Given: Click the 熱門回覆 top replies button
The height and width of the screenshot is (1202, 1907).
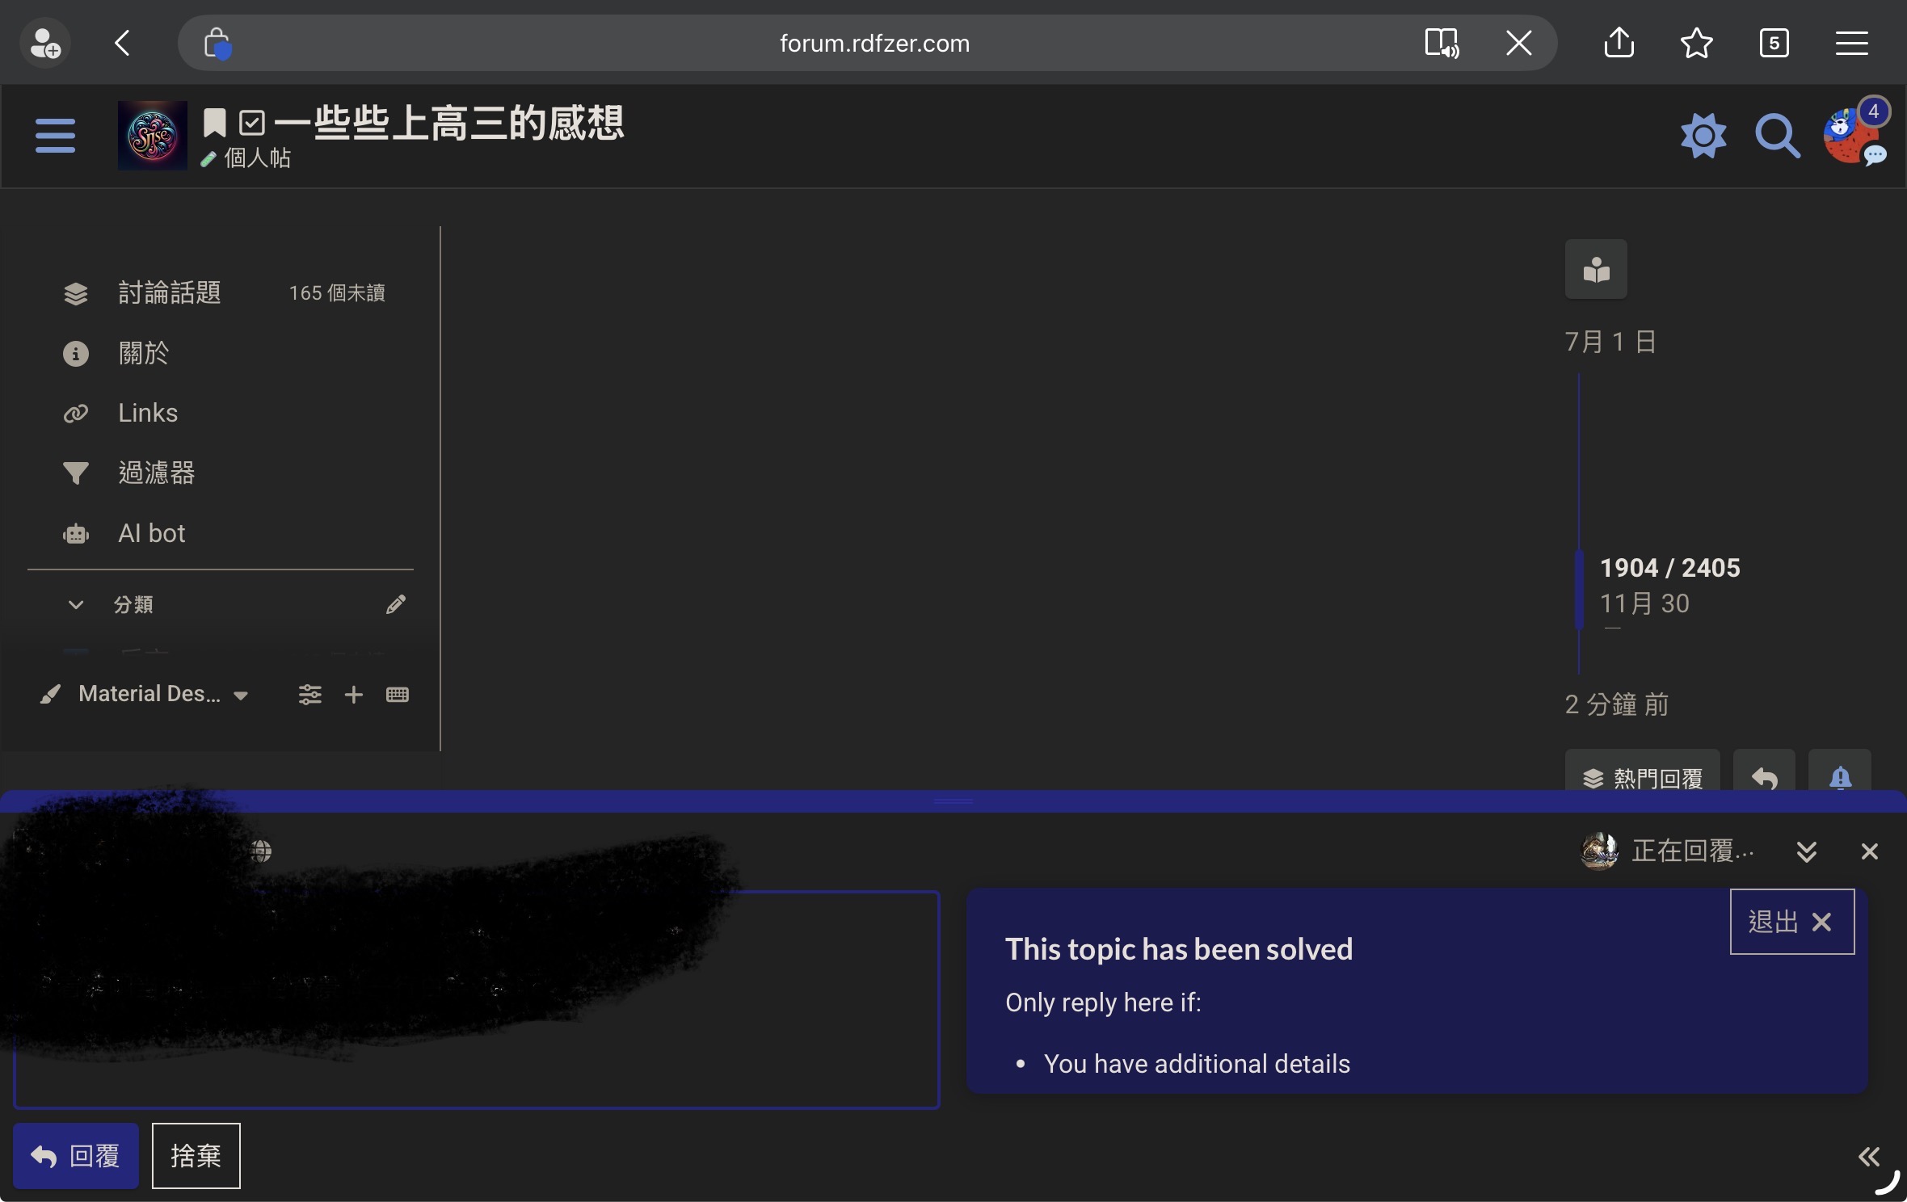Looking at the screenshot, I should click(x=1642, y=777).
